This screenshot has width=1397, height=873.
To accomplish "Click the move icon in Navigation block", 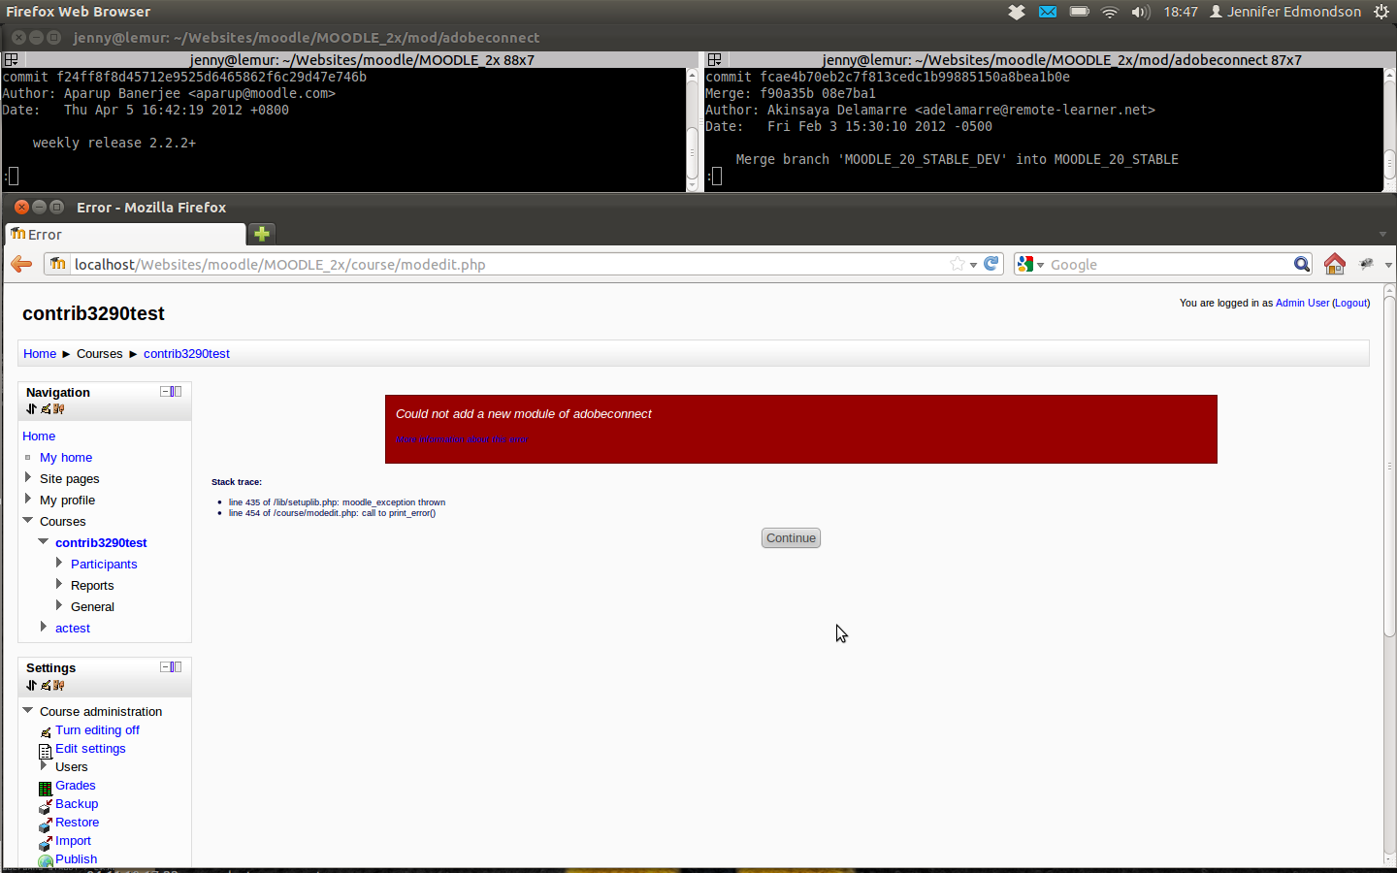I will (31, 409).
